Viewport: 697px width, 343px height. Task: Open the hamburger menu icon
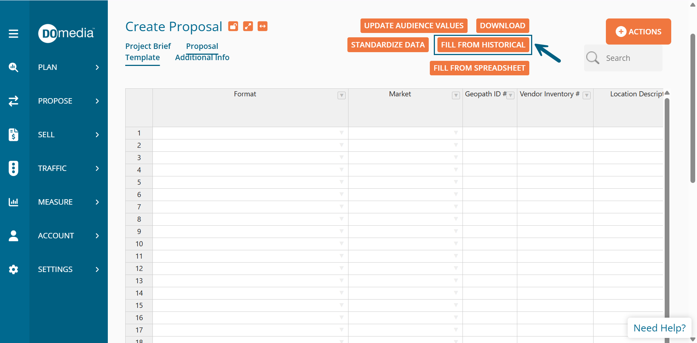[x=13, y=34]
